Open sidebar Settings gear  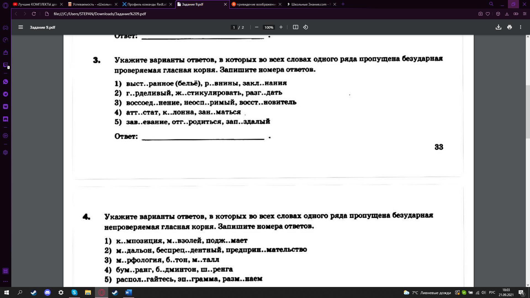(x=6, y=153)
